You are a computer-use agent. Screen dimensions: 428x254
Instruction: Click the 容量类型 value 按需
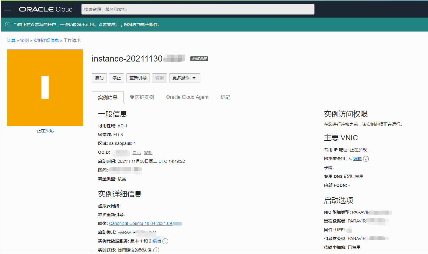click(x=122, y=179)
